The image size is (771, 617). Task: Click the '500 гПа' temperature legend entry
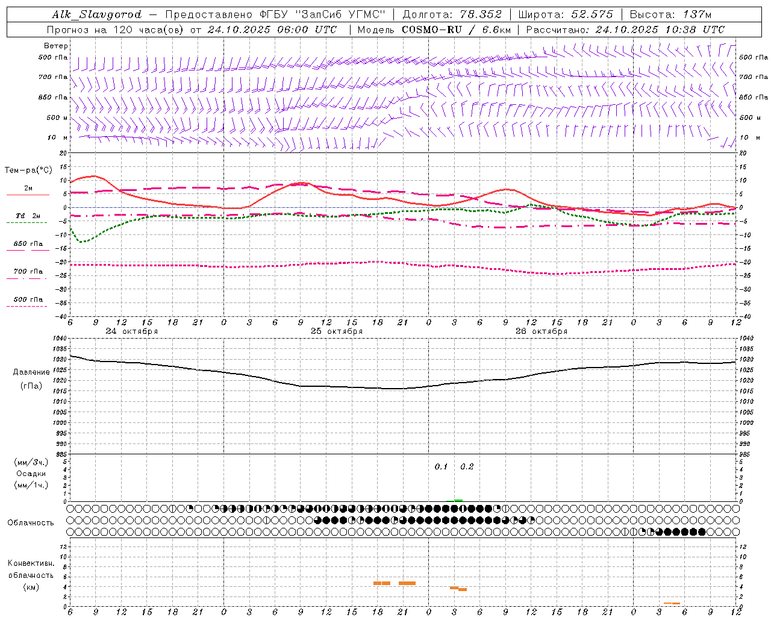(x=28, y=299)
